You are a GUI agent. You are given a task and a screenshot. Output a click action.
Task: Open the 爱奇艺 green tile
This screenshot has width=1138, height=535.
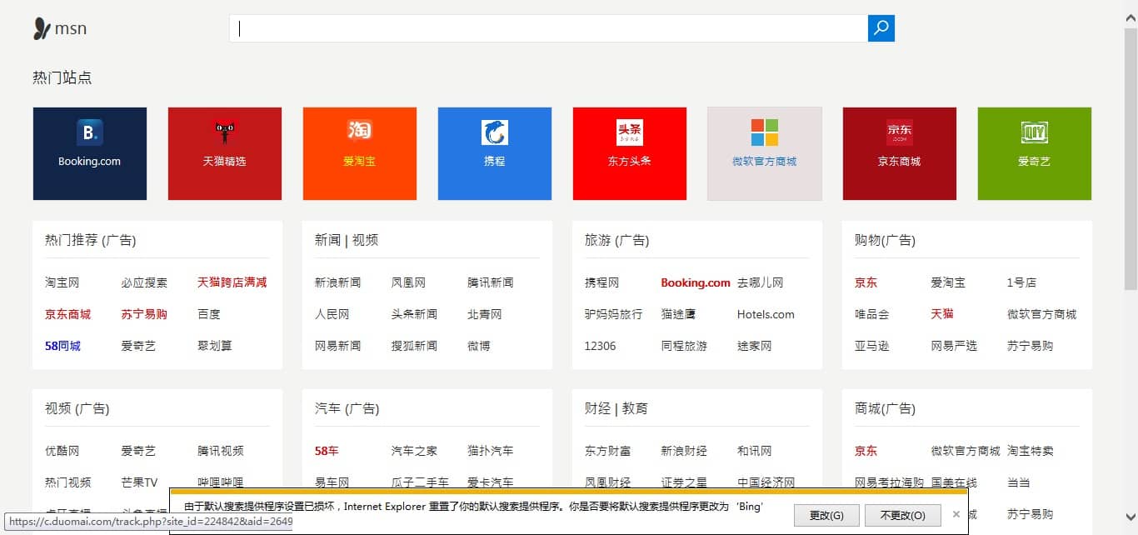(x=1034, y=153)
